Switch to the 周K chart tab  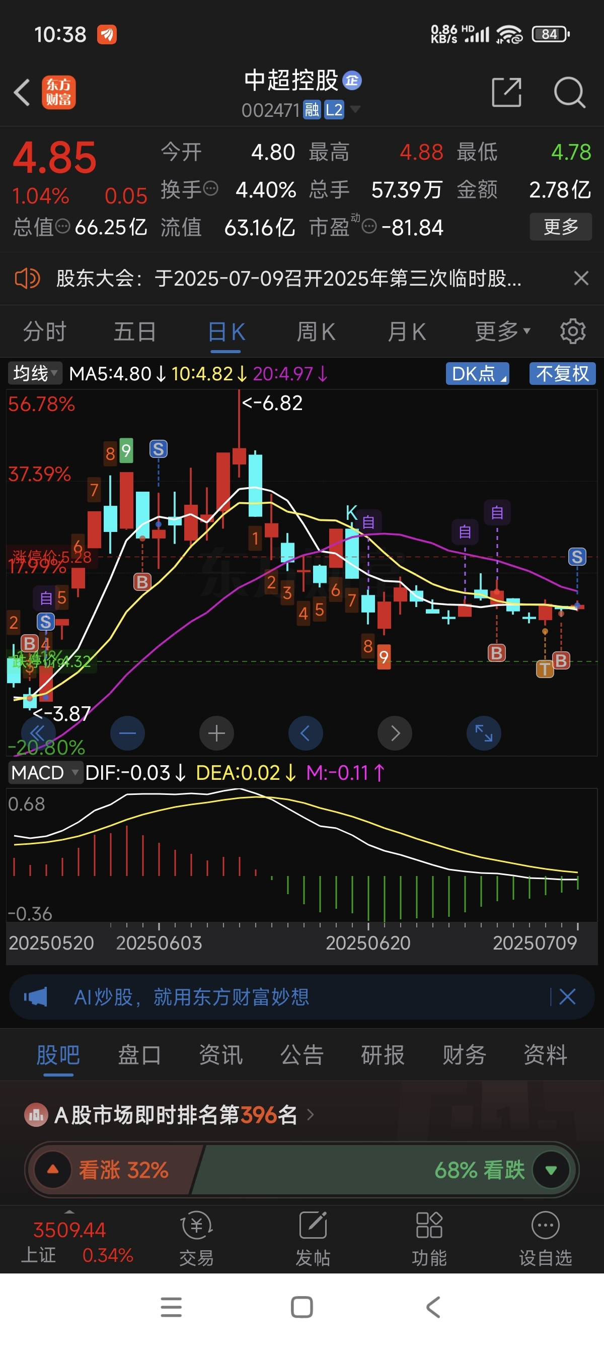click(x=316, y=331)
